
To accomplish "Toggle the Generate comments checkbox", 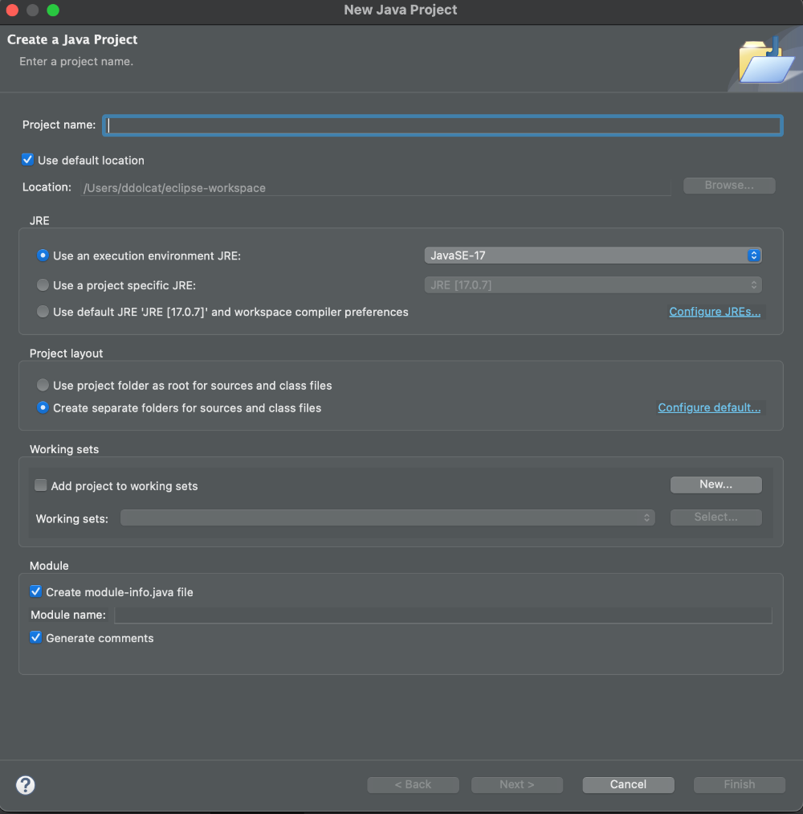I will (x=36, y=638).
